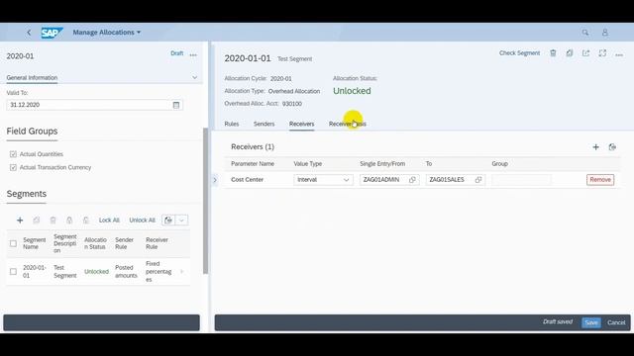Image resolution: width=634 pixels, height=356 pixels.
Task: Delete the segment with the header trash icon
Action: point(553,53)
